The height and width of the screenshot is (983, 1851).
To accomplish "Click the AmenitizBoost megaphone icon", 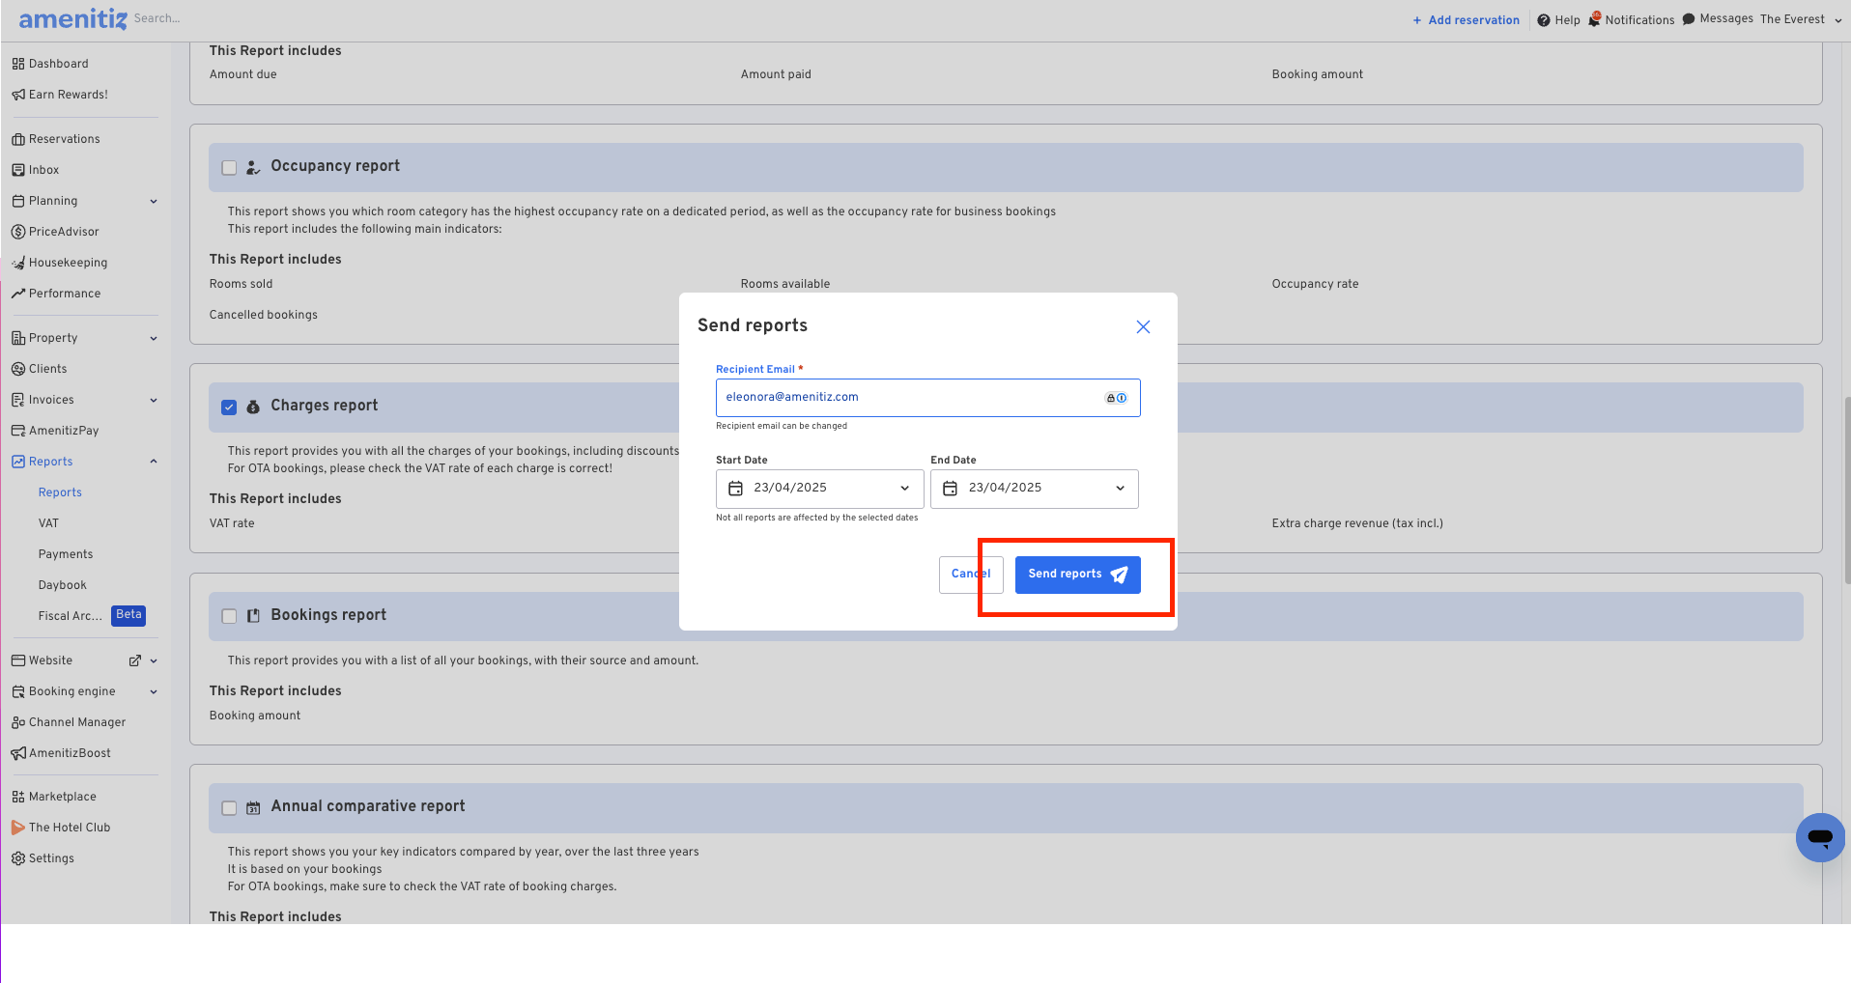I will (x=18, y=753).
